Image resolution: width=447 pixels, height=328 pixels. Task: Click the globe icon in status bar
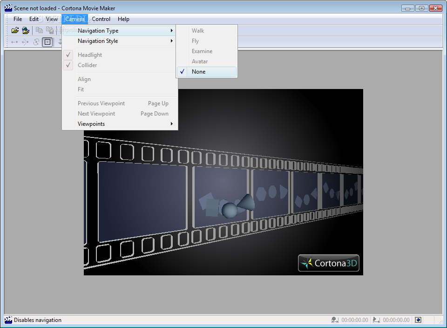pos(418,320)
